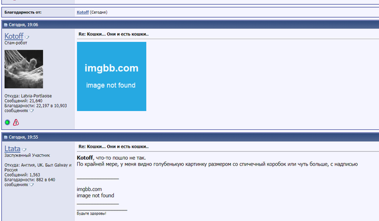The width and height of the screenshot is (379, 221).
Task: Click Ltata's post title Re: Кошки...
Action: pos(113,147)
